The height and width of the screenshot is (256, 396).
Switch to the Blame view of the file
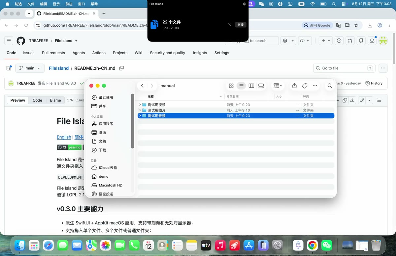(55, 100)
